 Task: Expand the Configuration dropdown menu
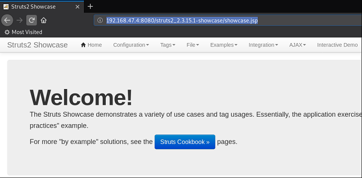(131, 45)
